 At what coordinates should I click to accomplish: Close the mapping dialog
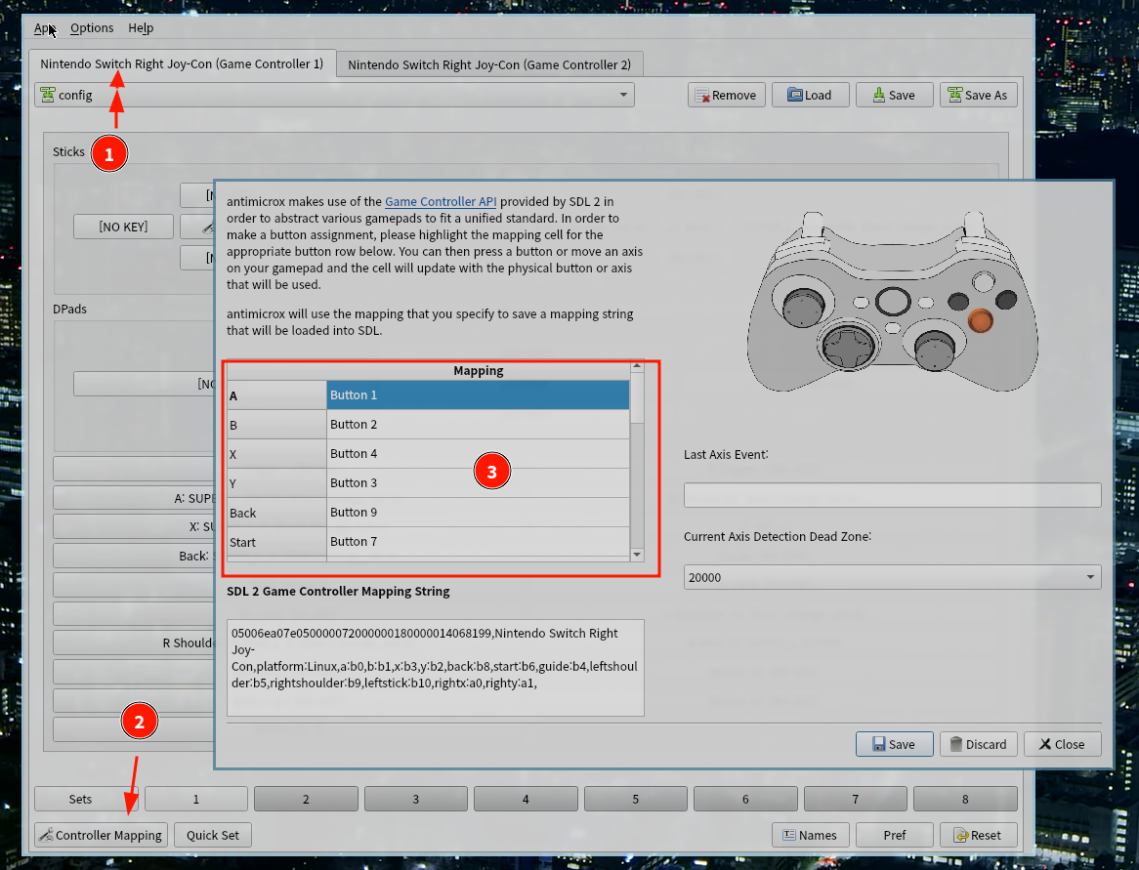click(1062, 744)
